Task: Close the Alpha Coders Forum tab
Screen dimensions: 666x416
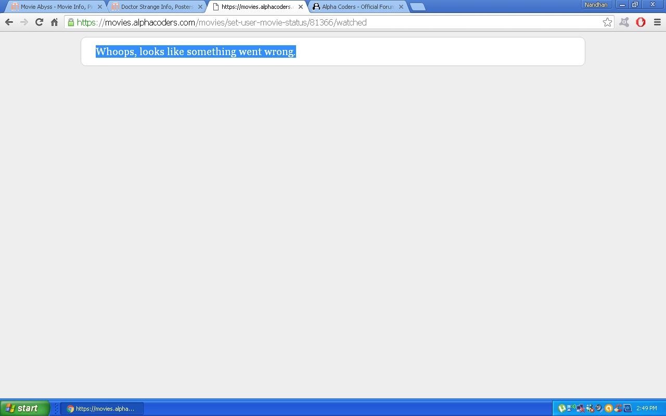Action: (401, 7)
